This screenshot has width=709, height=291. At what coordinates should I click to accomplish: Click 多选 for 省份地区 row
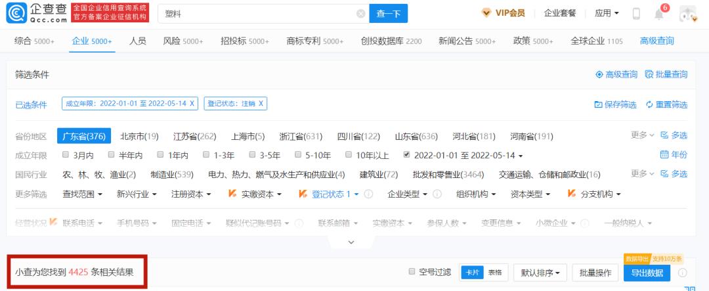pyautogui.click(x=674, y=135)
